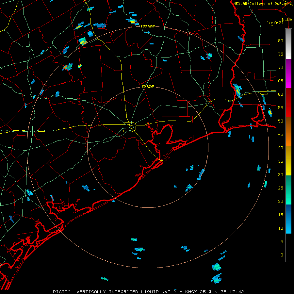Viewport: 294px width, 294px height.
Task: Pick the white-gray segment of the color bar
Action: coord(288,44)
